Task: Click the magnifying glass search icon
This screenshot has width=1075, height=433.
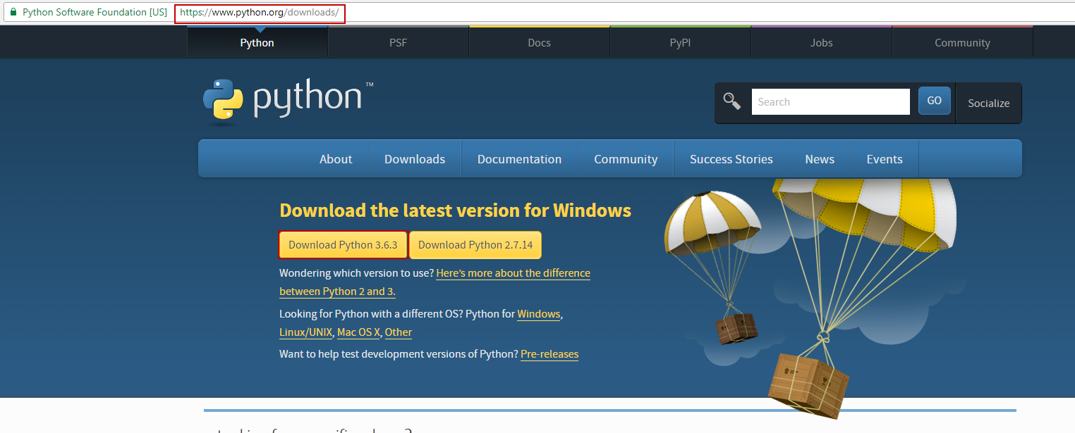Action: coord(732,101)
